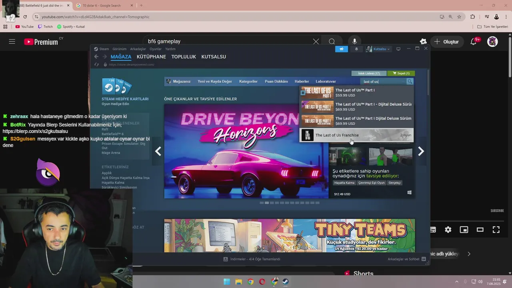Image resolution: width=512 pixels, height=288 pixels.
Task: Switch YouTube player to theater mode
Action: point(480,230)
